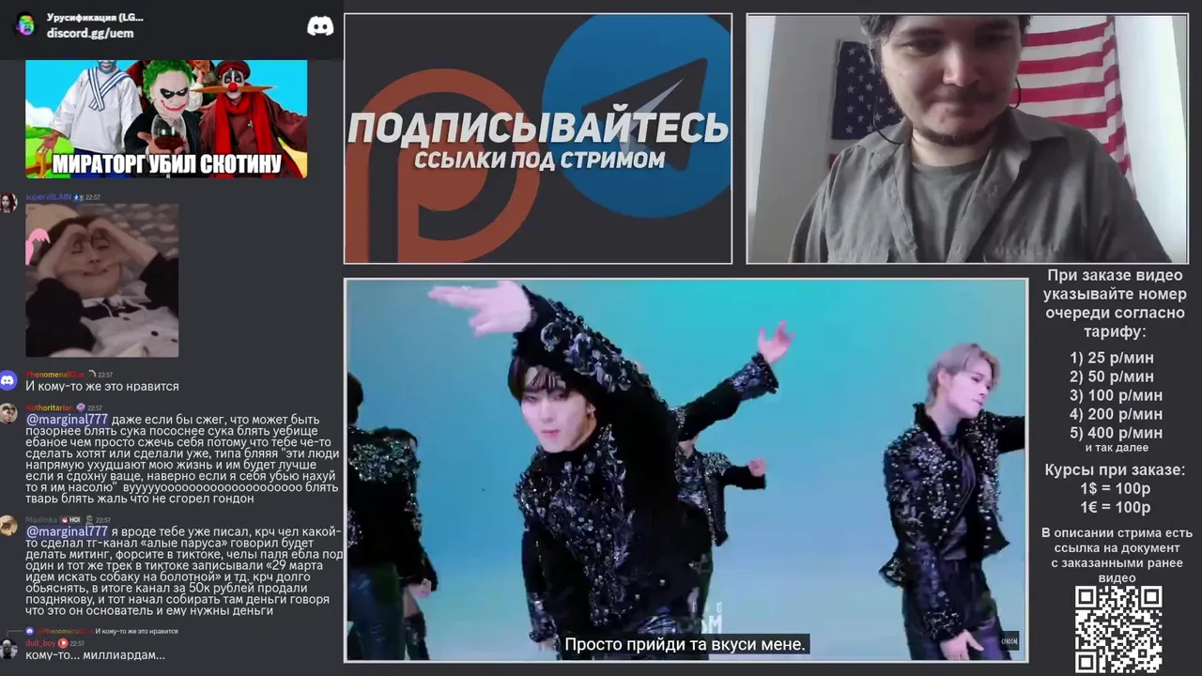Click the Patreon logo on subscribe banner
The image size is (1202, 676).
[441, 166]
